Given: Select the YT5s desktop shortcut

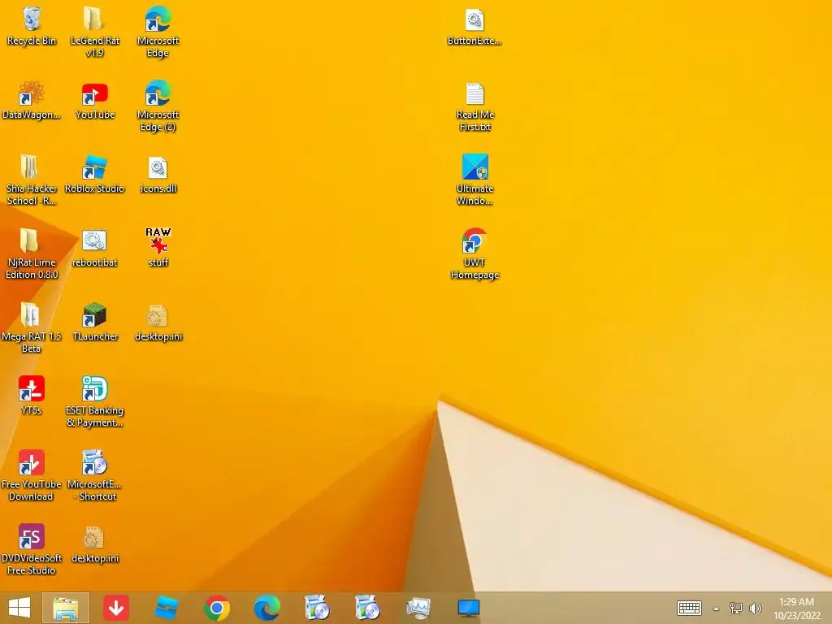Looking at the screenshot, I should coord(32,396).
